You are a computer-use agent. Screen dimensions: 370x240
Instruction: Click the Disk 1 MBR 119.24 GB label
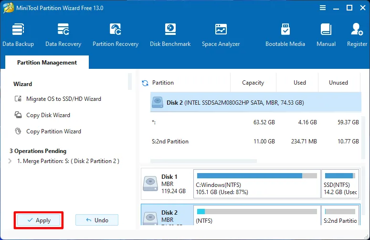tap(173, 184)
